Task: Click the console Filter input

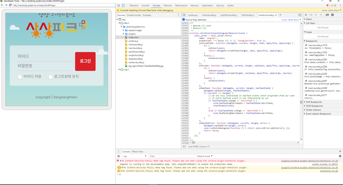Action: tap(172, 156)
